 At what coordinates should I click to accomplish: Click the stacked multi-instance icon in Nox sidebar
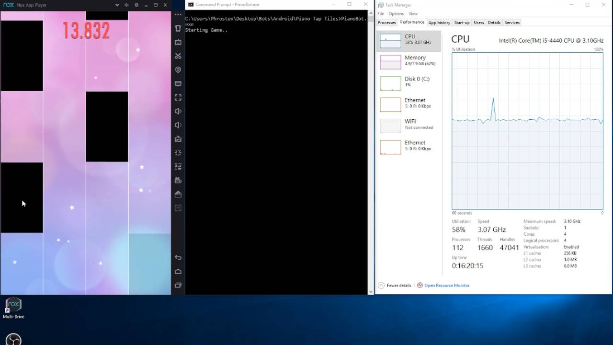point(178,194)
